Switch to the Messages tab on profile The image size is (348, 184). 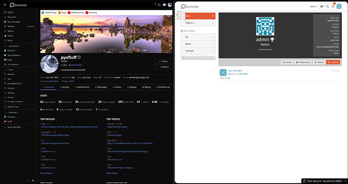[x=101, y=87]
